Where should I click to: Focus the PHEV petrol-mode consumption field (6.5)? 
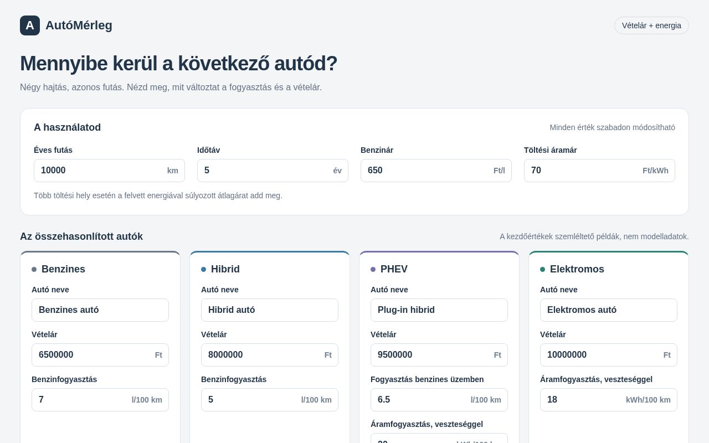[x=439, y=400]
